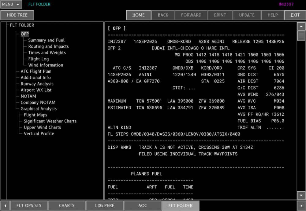Click the UPDATE button

coord(247,15)
